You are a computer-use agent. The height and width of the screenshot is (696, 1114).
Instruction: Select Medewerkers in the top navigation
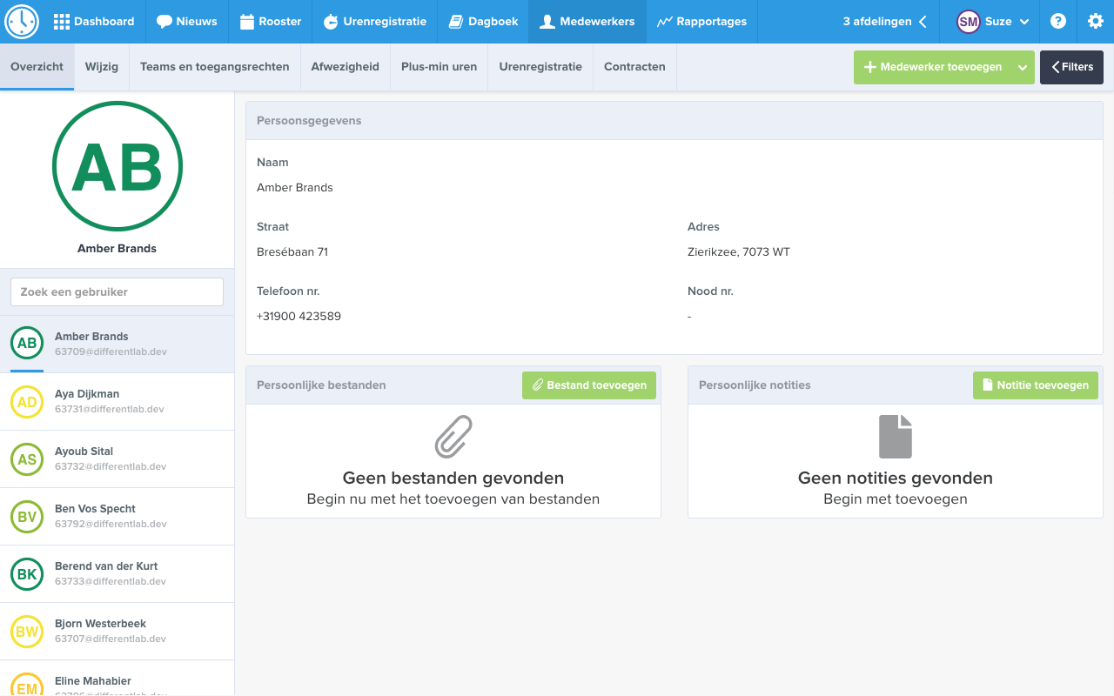click(x=587, y=22)
